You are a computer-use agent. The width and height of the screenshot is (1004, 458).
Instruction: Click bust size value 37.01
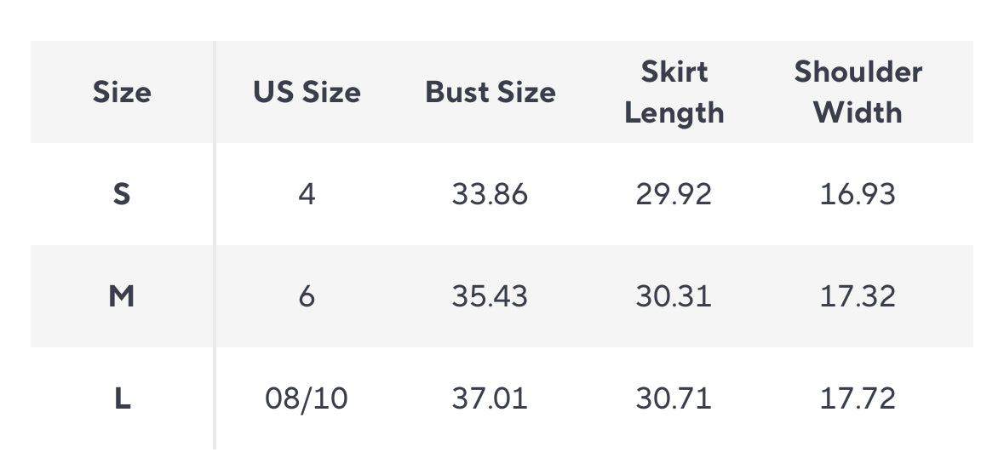point(491,398)
